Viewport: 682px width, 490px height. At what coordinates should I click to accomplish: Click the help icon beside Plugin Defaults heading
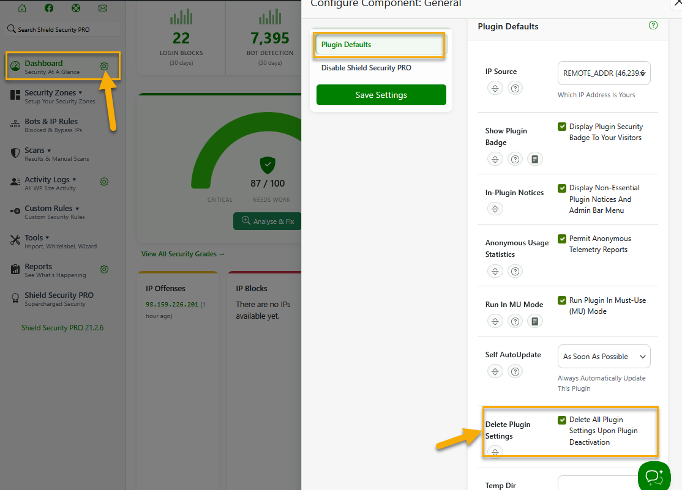point(653,25)
